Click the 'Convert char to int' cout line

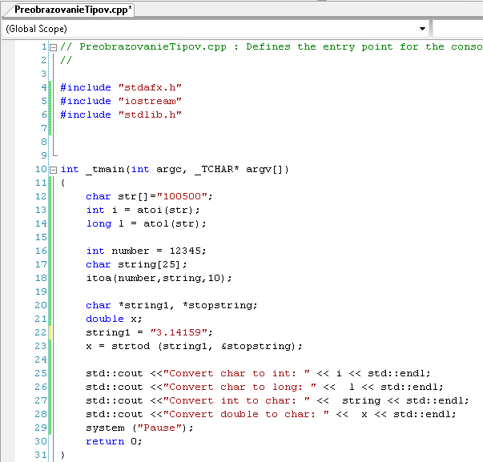coord(258,373)
